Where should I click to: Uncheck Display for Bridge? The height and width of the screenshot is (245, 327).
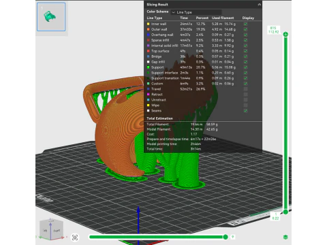click(245, 56)
